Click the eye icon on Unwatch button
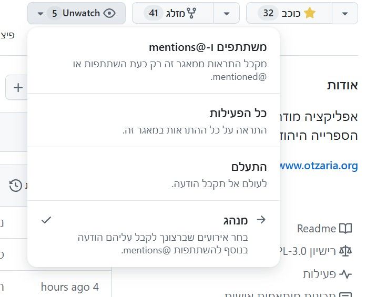This screenshot has height=297, width=376. coord(109,13)
